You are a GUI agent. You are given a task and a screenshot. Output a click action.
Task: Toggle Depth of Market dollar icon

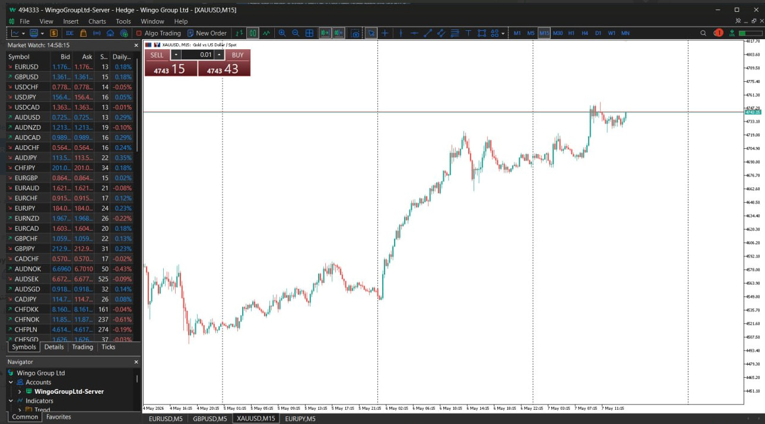(x=53, y=33)
